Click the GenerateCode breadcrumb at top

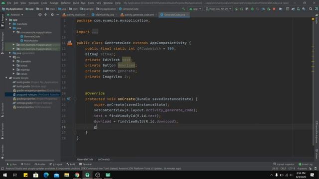point(129,9)
